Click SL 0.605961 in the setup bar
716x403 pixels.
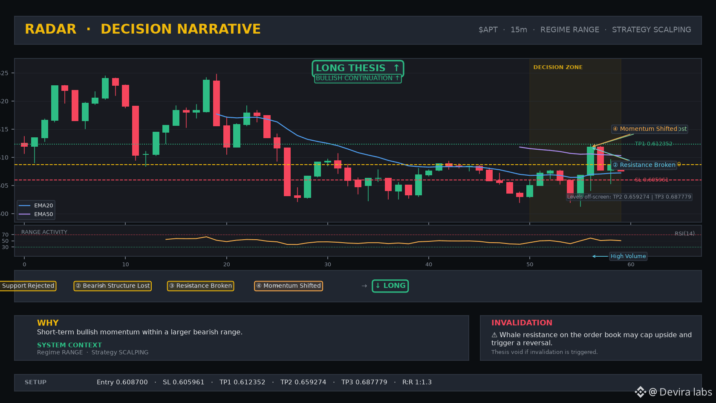click(184, 383)
